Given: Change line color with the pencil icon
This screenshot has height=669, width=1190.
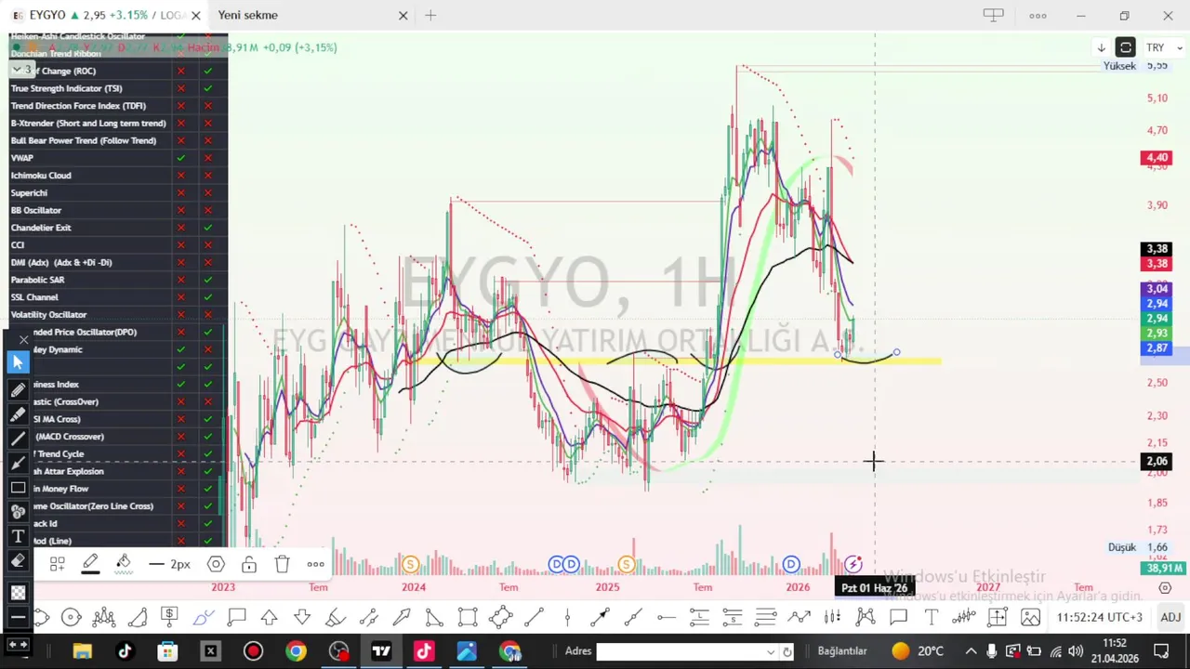Looking at the screenshot, I should pos(90,564).
